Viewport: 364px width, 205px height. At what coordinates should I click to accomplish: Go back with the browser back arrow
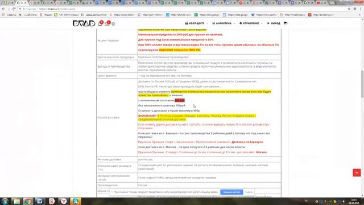(3, 9)
